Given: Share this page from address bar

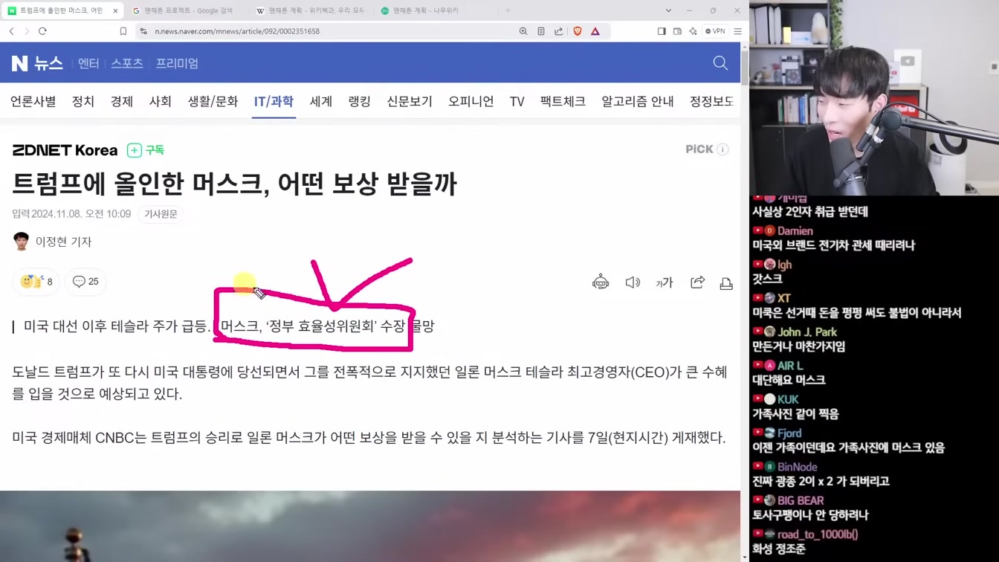Looking at the screenshot, I should (559, 31).
